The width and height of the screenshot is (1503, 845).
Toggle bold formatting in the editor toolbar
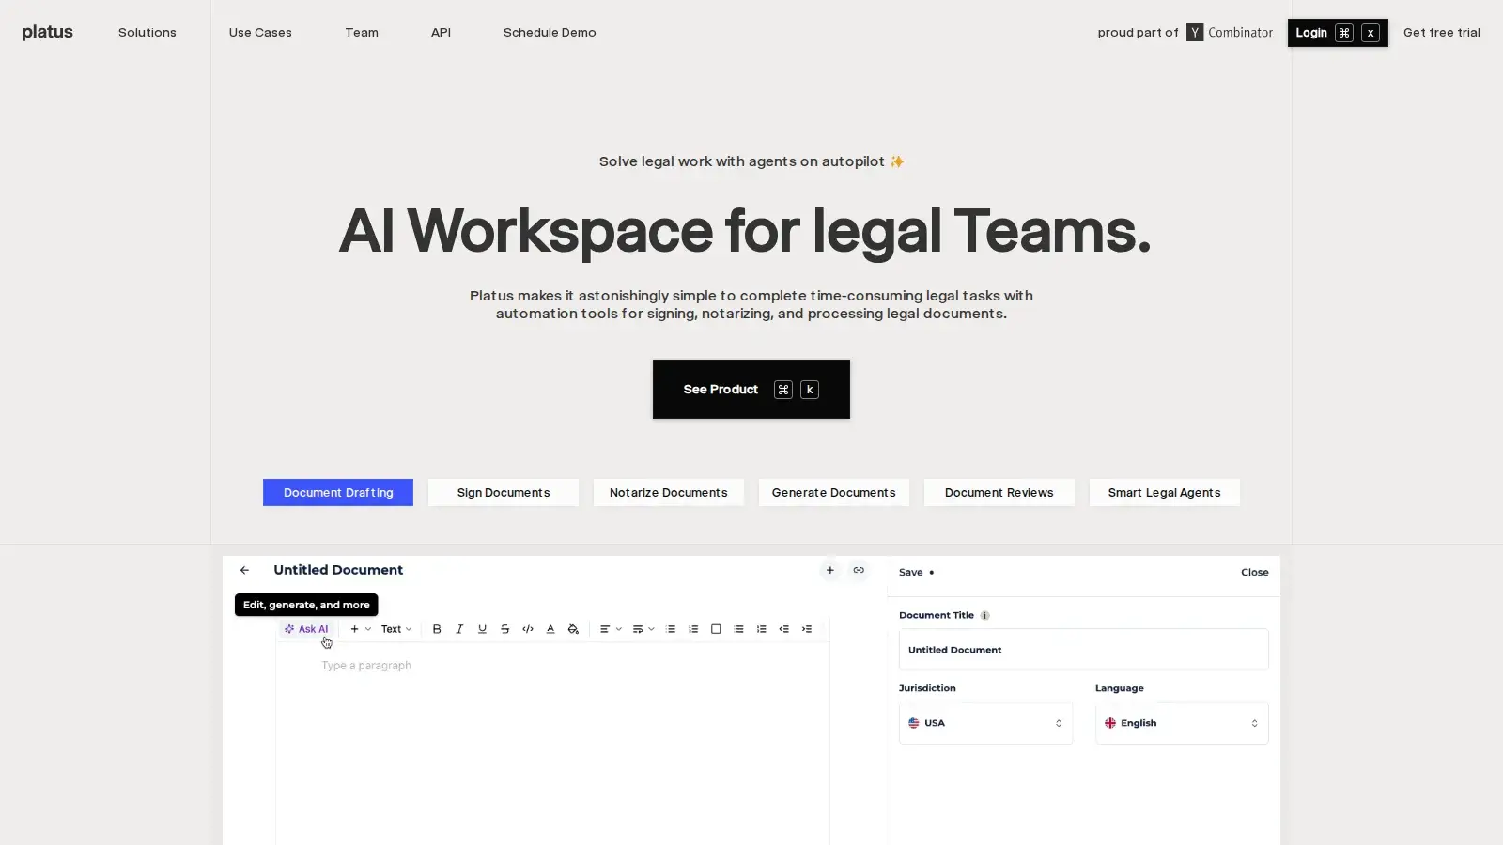point(437,629)
